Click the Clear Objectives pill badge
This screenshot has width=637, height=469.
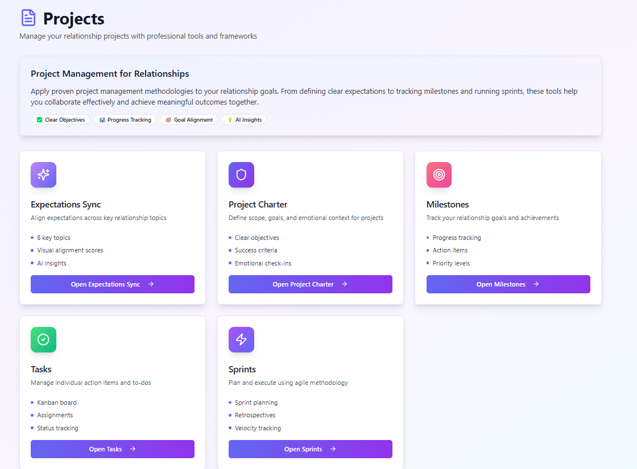pos(60,119)
